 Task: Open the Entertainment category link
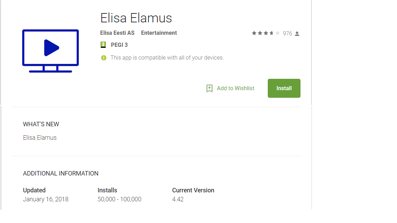[159, 33]
